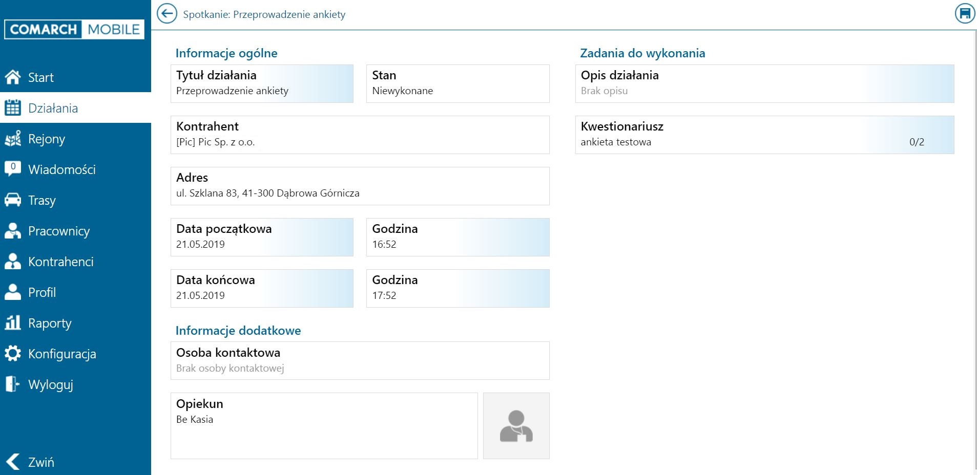Go to Profil page
Screen dimensions: 977x475
[x=75, y=292]
